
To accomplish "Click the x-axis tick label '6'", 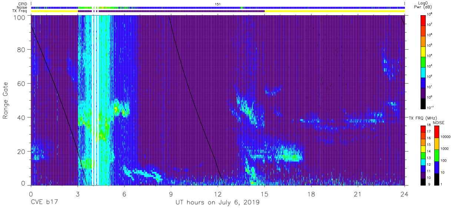I will 124,194.
